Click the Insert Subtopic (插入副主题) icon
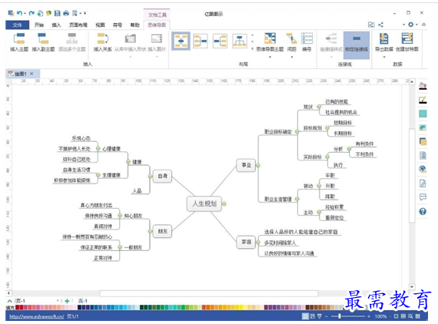The height and width of the screenshot is (324, 438). pos(43,38)
